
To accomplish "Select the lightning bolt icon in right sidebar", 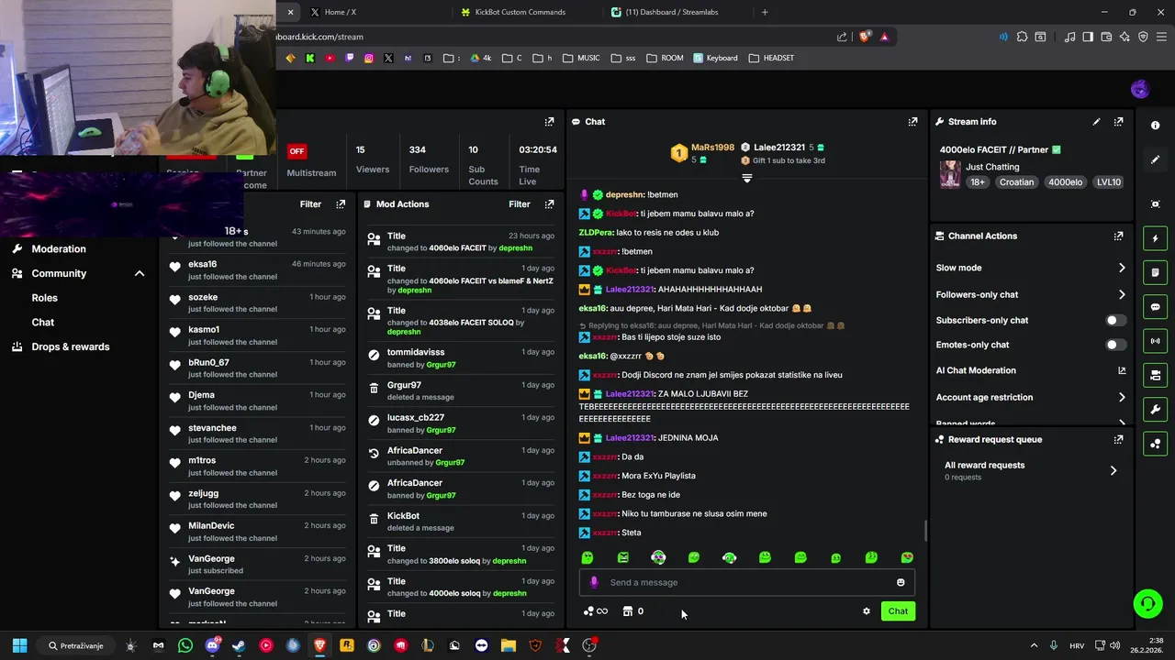I will [1156, 238].
